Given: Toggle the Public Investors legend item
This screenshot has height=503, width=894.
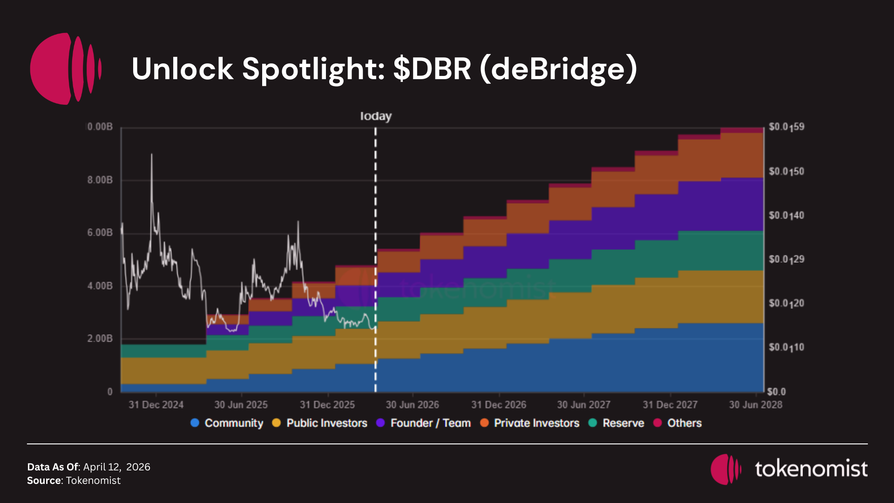Looking at the screenshot, I should [x=326, y=423].
